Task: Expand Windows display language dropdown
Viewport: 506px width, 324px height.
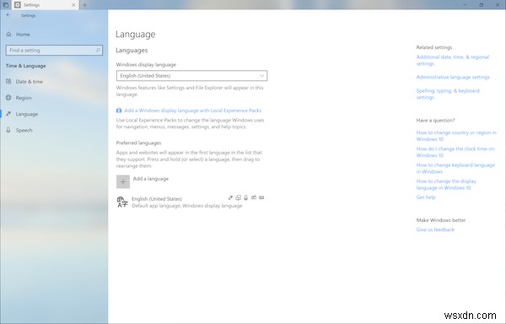Action: click(191, 75)
